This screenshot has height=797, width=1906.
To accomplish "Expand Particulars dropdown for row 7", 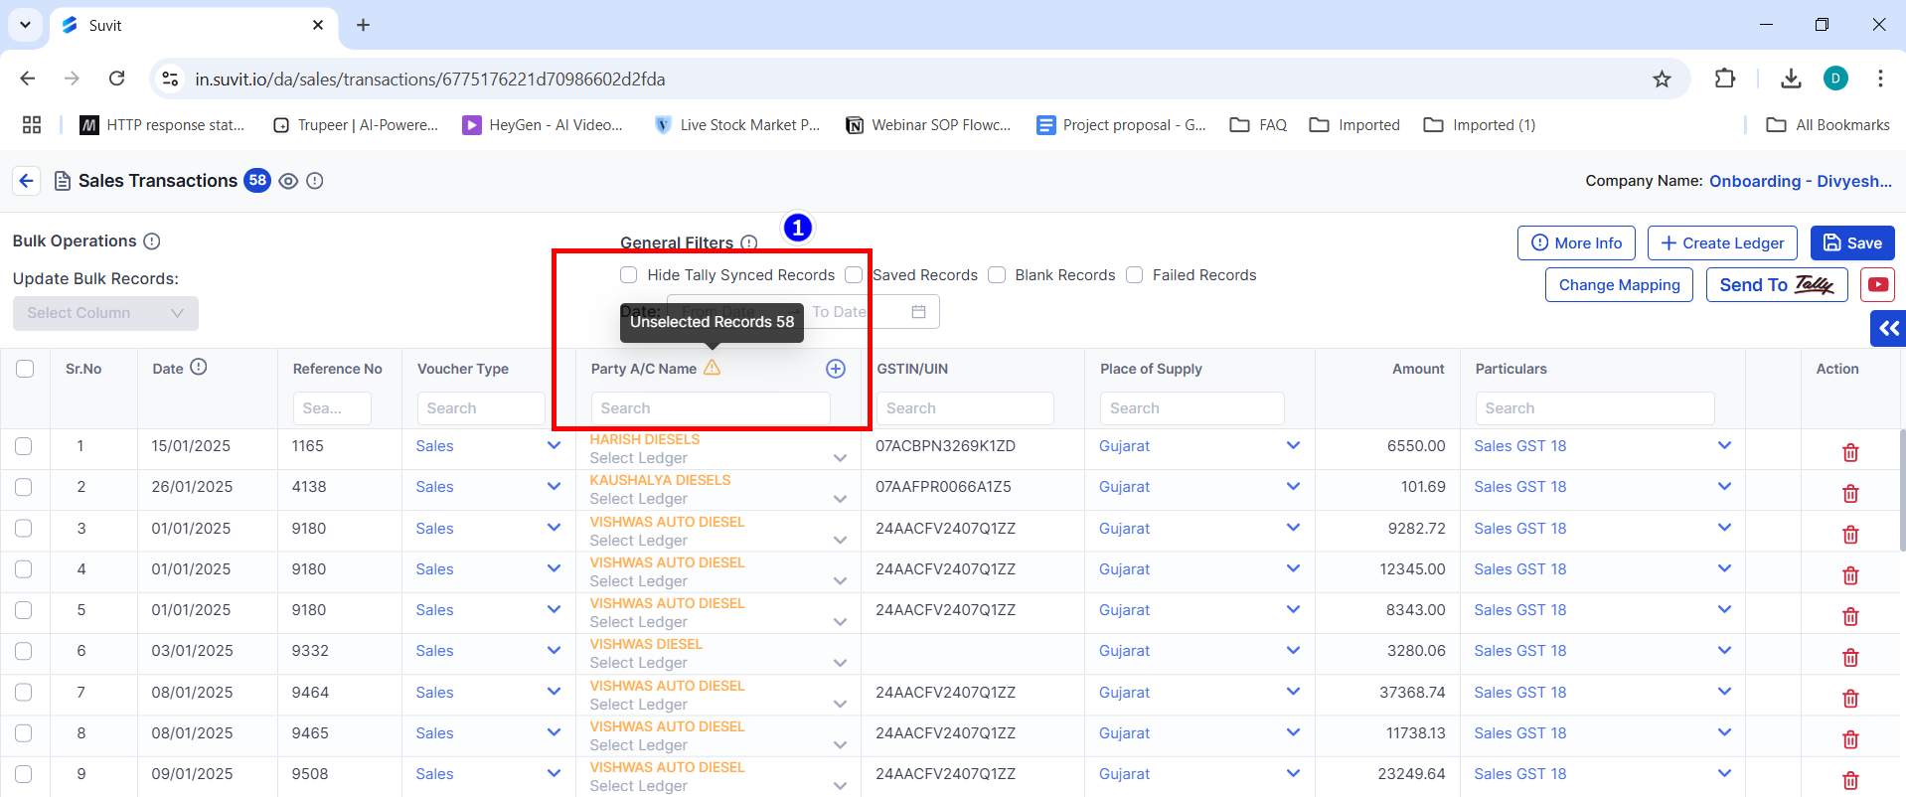I will [x=1724, y=692].
